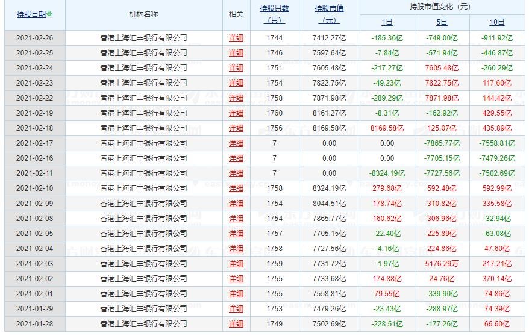529x336 pixels.
Task: Sort by 5日 change column
Action: [442, 22]
